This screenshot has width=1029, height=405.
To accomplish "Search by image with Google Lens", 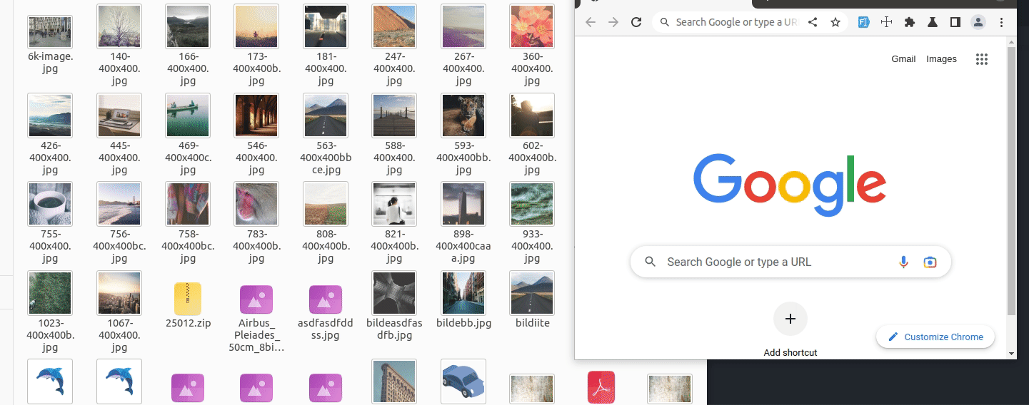I will coord(930,262).
